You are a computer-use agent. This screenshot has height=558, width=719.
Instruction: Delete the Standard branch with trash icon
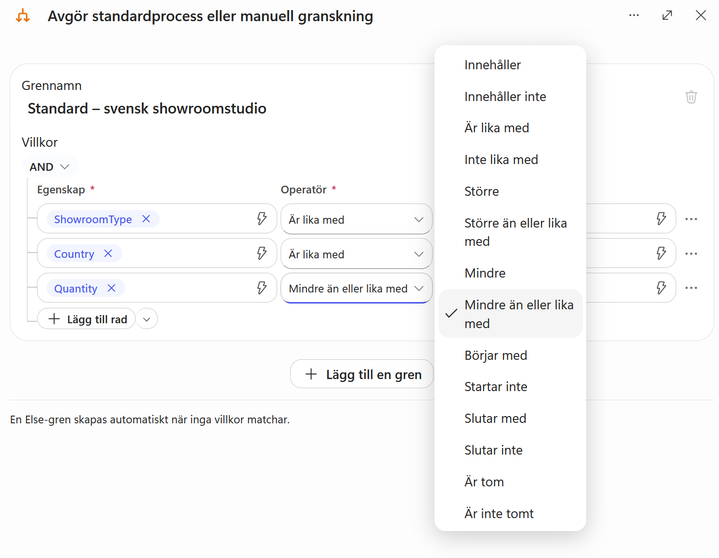point(691,97)
